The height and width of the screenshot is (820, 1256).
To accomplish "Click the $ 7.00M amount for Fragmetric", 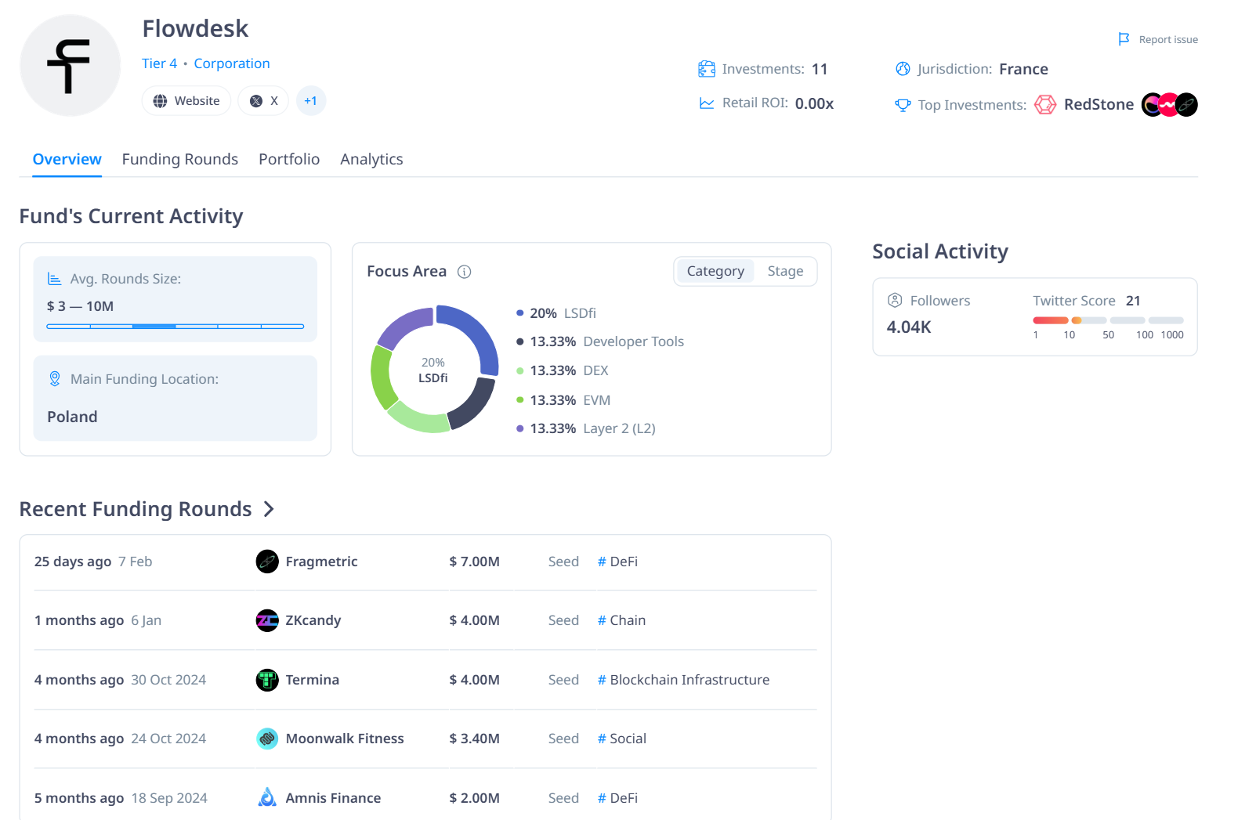I will click(474, 562).
